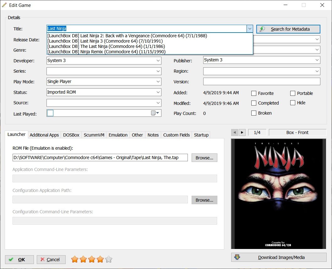
Task: Open the DOSBox tab
Action: point(71,135)
